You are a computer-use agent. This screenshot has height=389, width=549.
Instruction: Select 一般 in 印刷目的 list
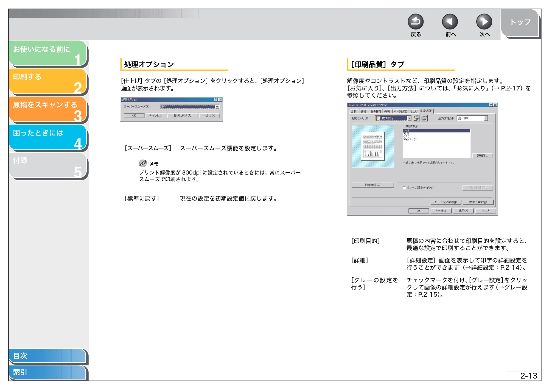tap(436, 131)
